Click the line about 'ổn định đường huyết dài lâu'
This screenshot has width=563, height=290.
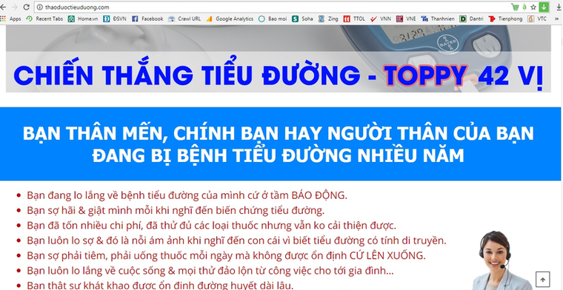click(160, 286)
